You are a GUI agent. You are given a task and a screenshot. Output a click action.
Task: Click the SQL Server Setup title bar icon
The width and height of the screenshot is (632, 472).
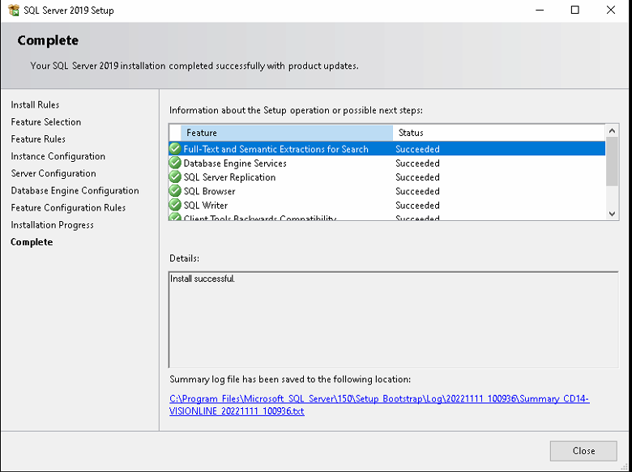14,10
